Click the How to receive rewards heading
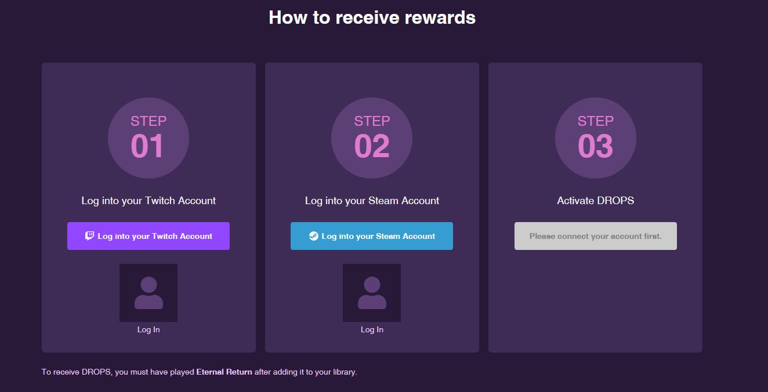The height and width of the screenshot is (392, 768). click(x=371, y=17)
